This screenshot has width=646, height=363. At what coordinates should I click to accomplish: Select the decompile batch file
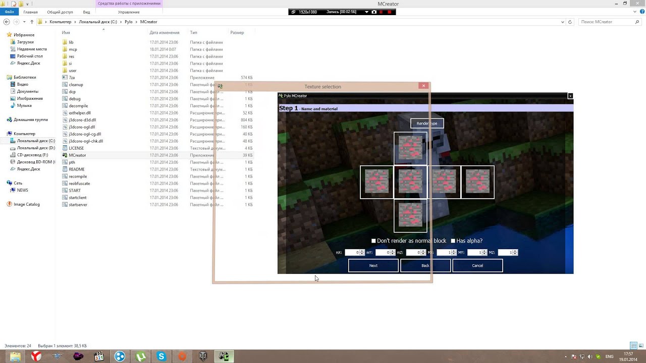(x=78, y=106)
